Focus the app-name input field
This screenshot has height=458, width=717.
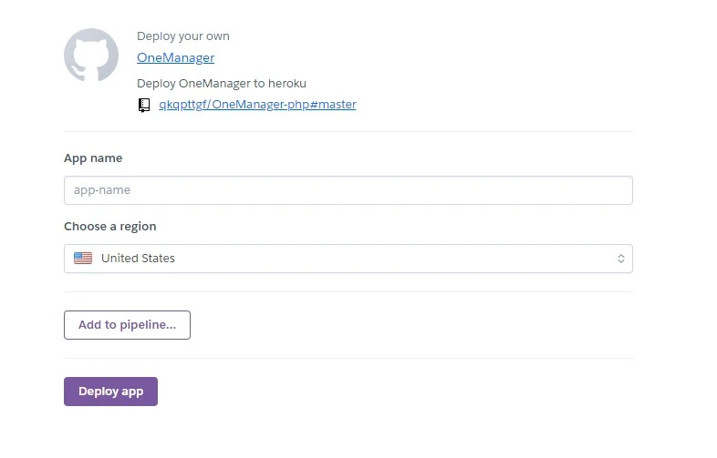(348, 190)
